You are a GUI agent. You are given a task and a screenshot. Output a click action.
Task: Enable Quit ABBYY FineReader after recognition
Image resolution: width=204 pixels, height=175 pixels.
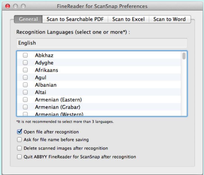coord(19,157)
